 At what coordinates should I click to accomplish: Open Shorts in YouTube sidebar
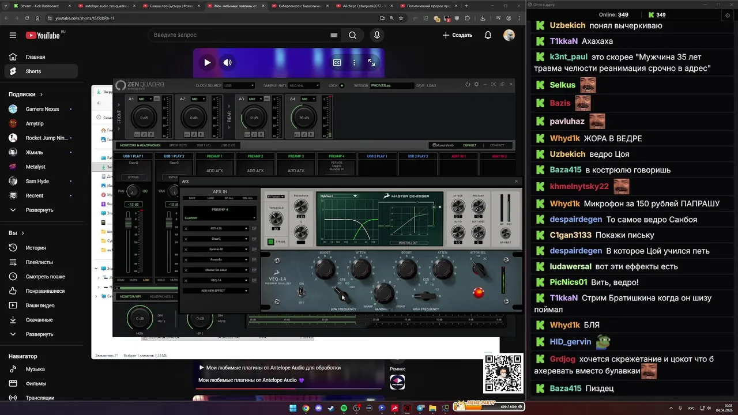point(40,71)
